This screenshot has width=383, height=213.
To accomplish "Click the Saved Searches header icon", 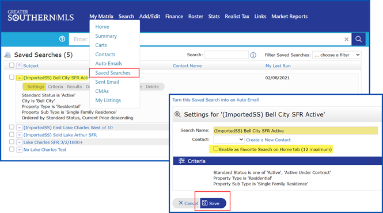I will pyautogui.click(x=7, y=55).
